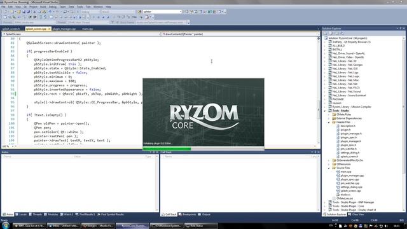Close the splash_screen.cpp tab with its X
This screenshot has width=407, height=229.
[49, 29]
